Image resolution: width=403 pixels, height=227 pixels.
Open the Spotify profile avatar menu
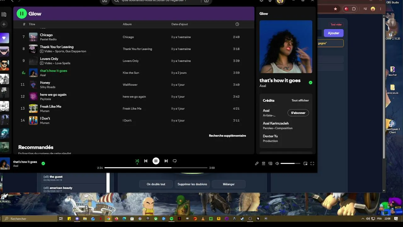280,1
